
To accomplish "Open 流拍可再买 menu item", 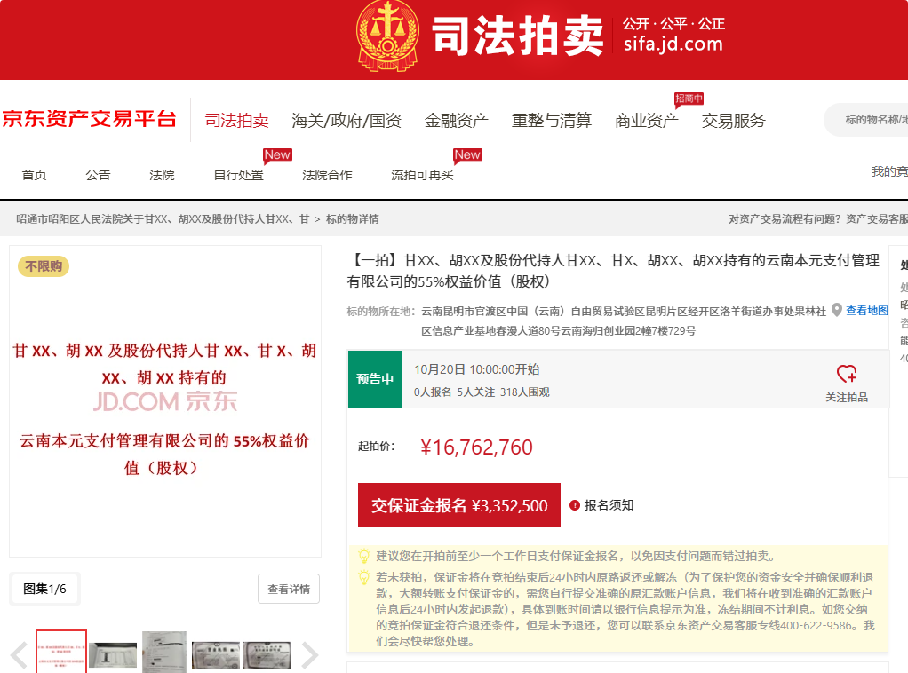I will (x=422, y=175).
